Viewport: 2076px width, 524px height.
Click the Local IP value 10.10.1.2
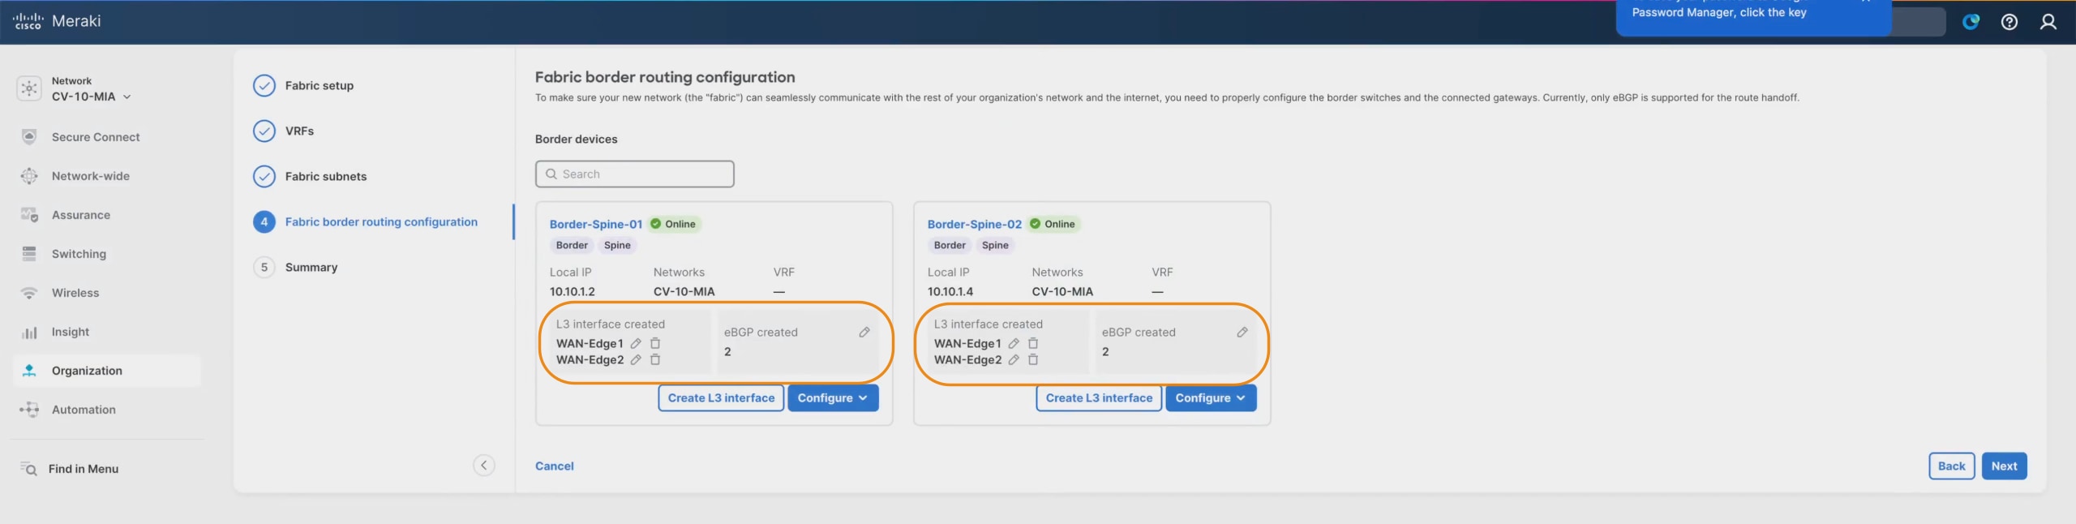573,291
